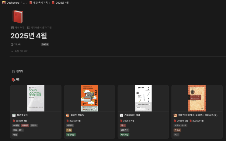This screenshot has width=226, height=141.
Task: Click the 책 database book icon
Action: point(13,79)
